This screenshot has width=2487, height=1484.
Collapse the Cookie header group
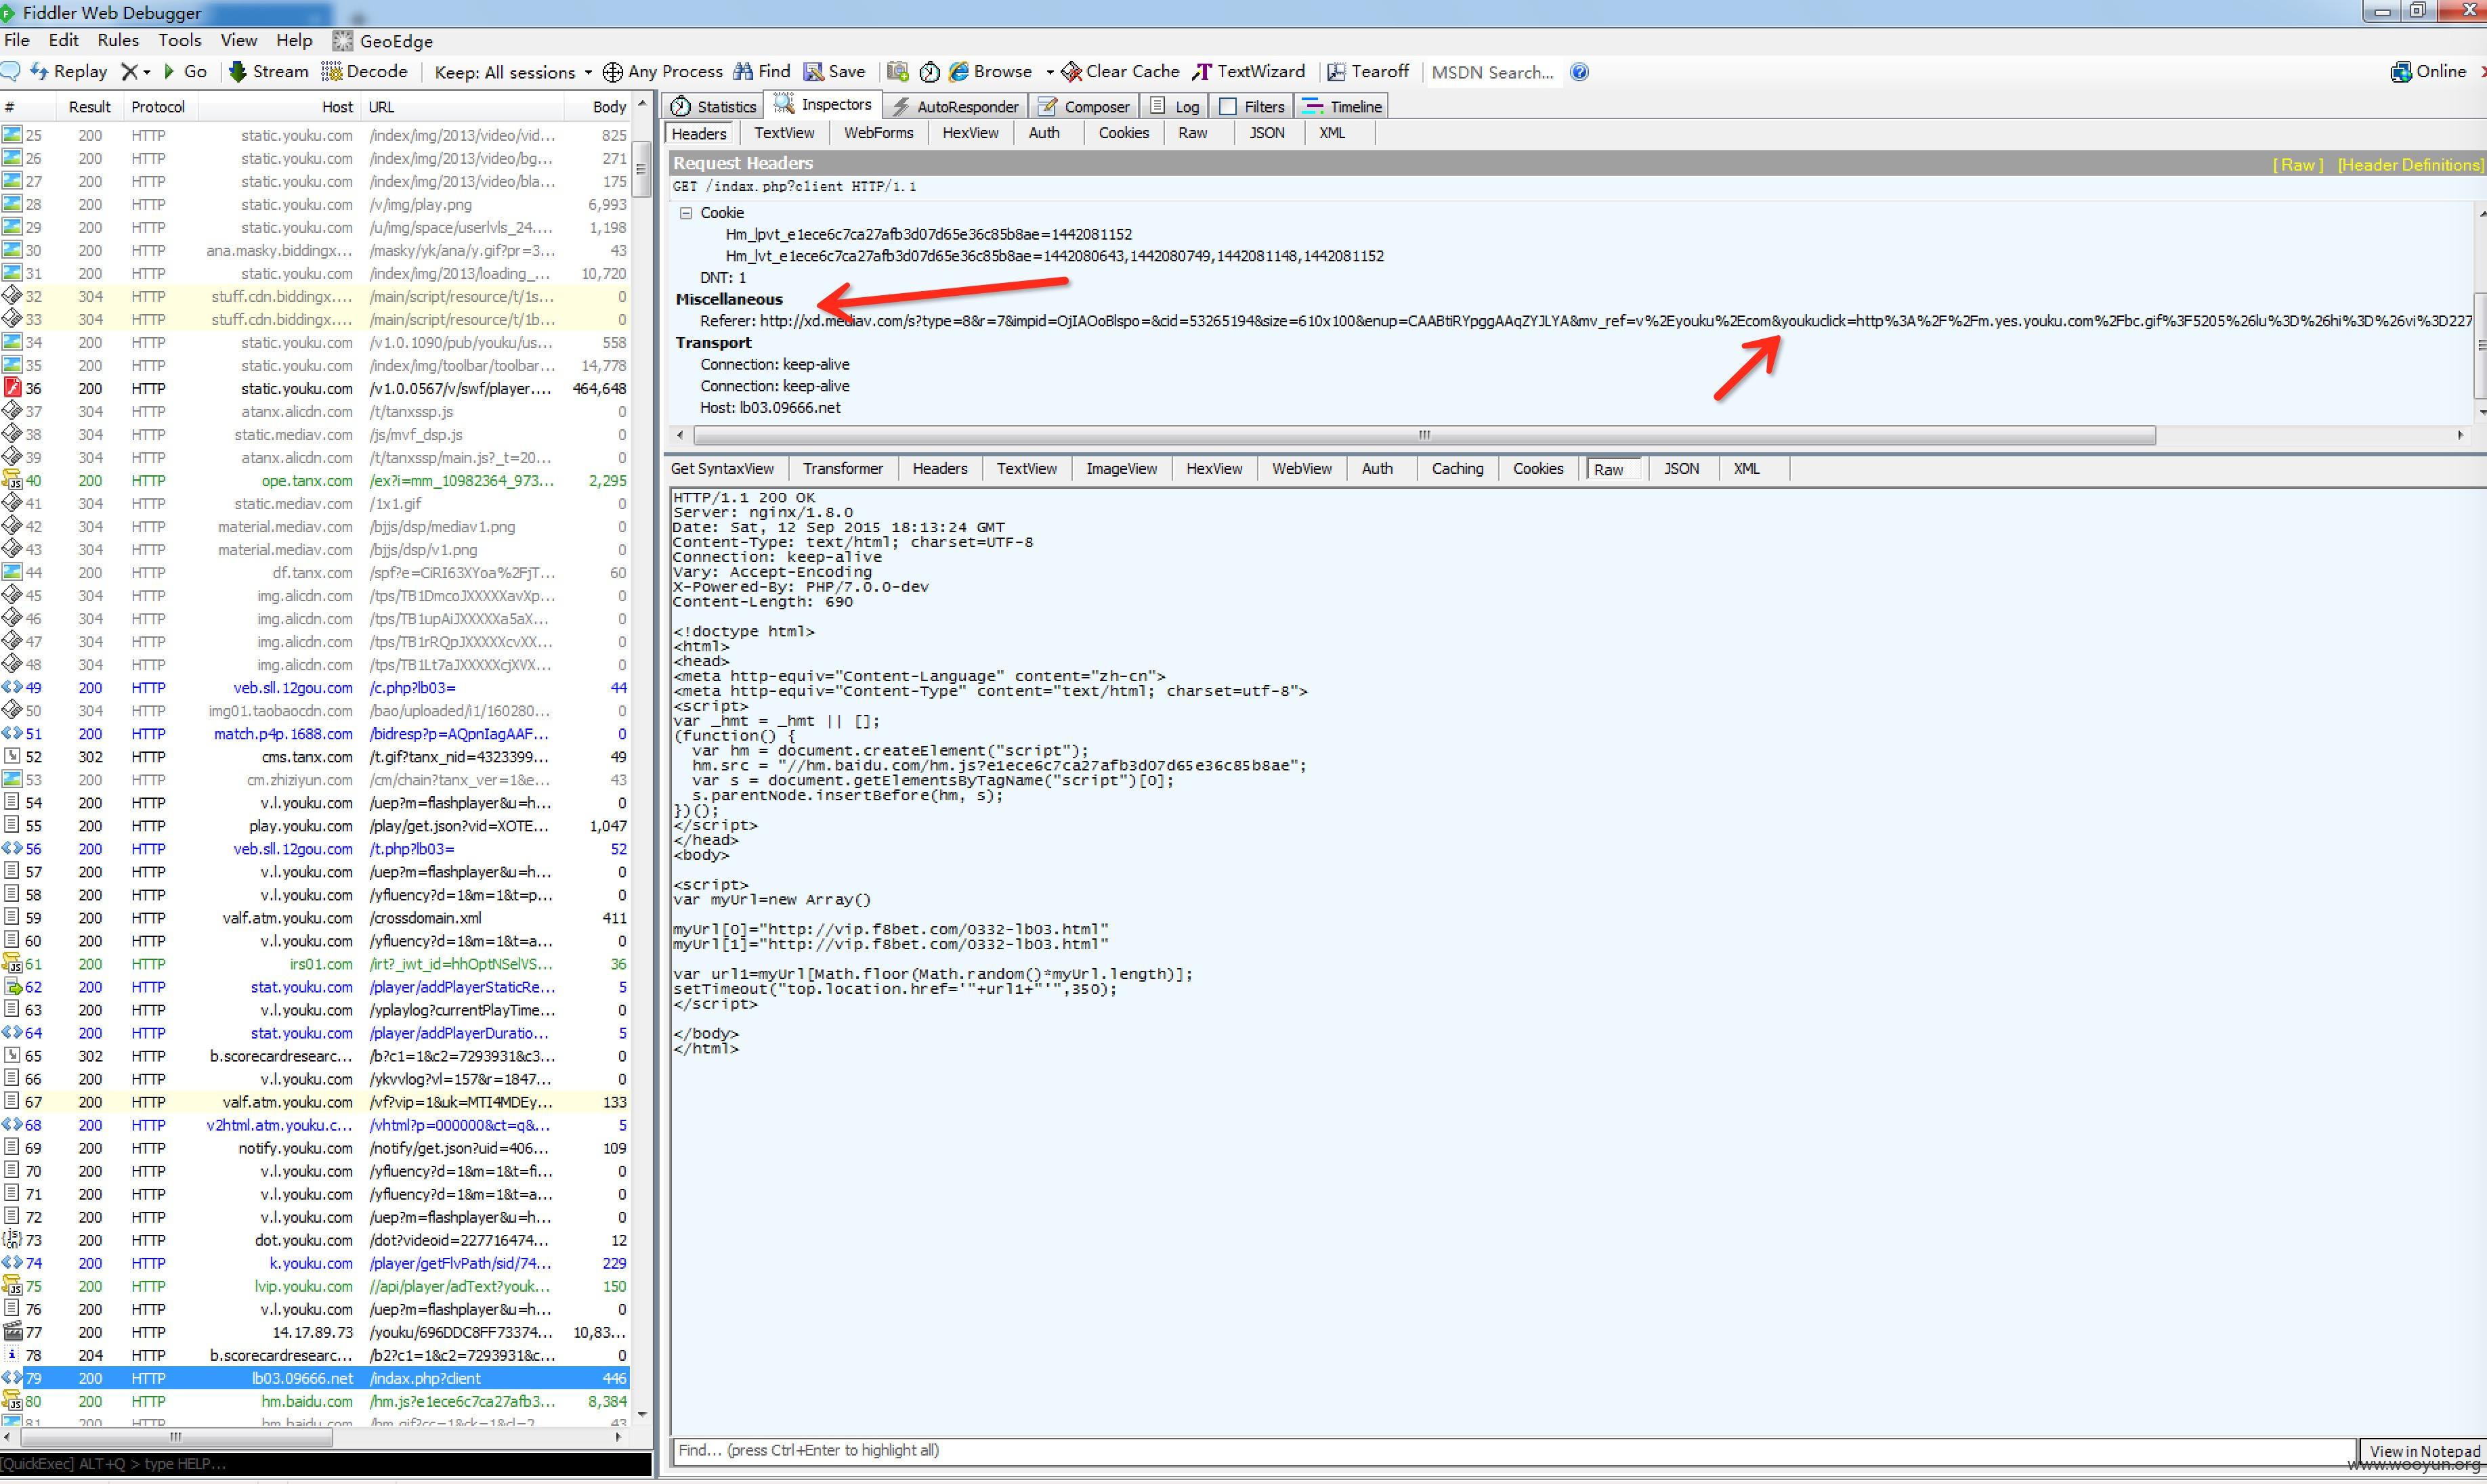[x=686, y=213]
